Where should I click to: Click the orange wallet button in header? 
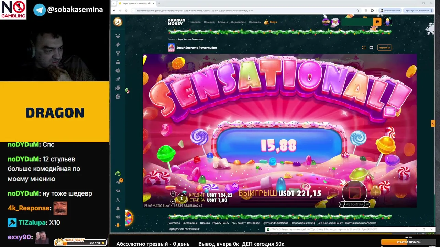(x=377, y=22)
